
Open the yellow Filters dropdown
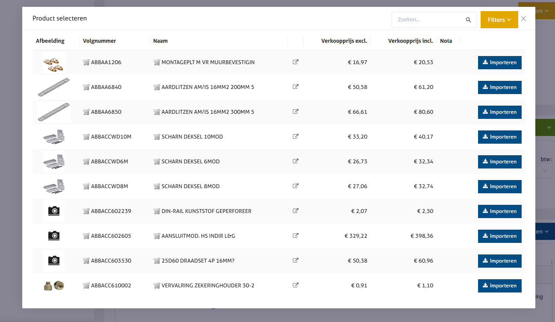tap(499, 20)
